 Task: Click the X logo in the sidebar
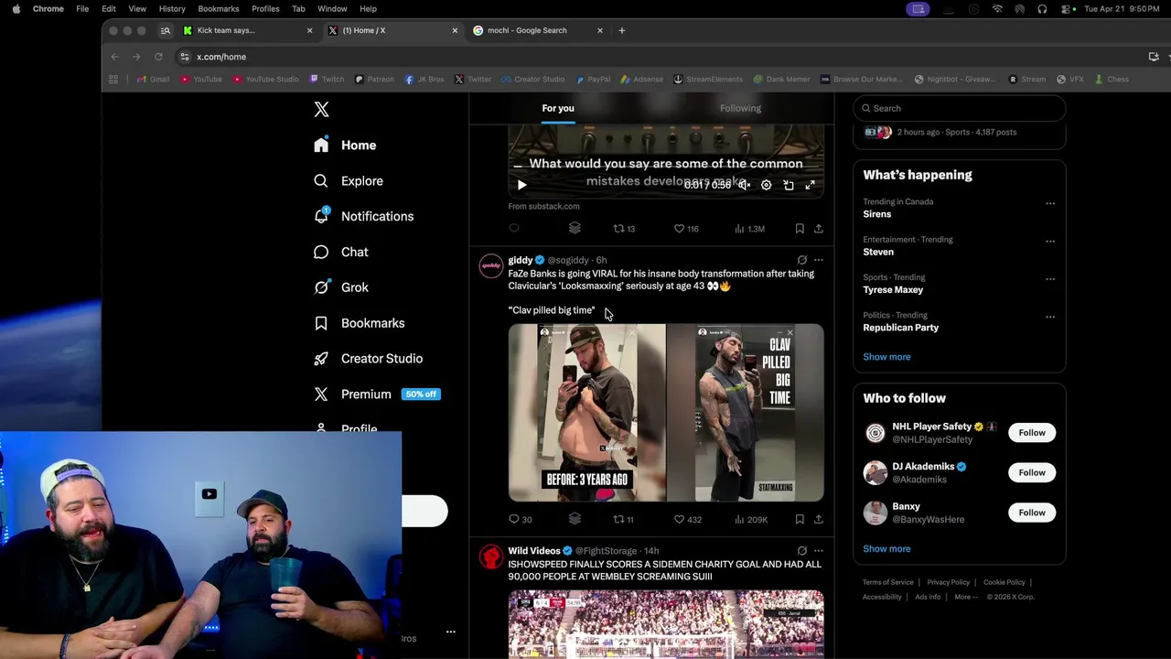[321, 110]
